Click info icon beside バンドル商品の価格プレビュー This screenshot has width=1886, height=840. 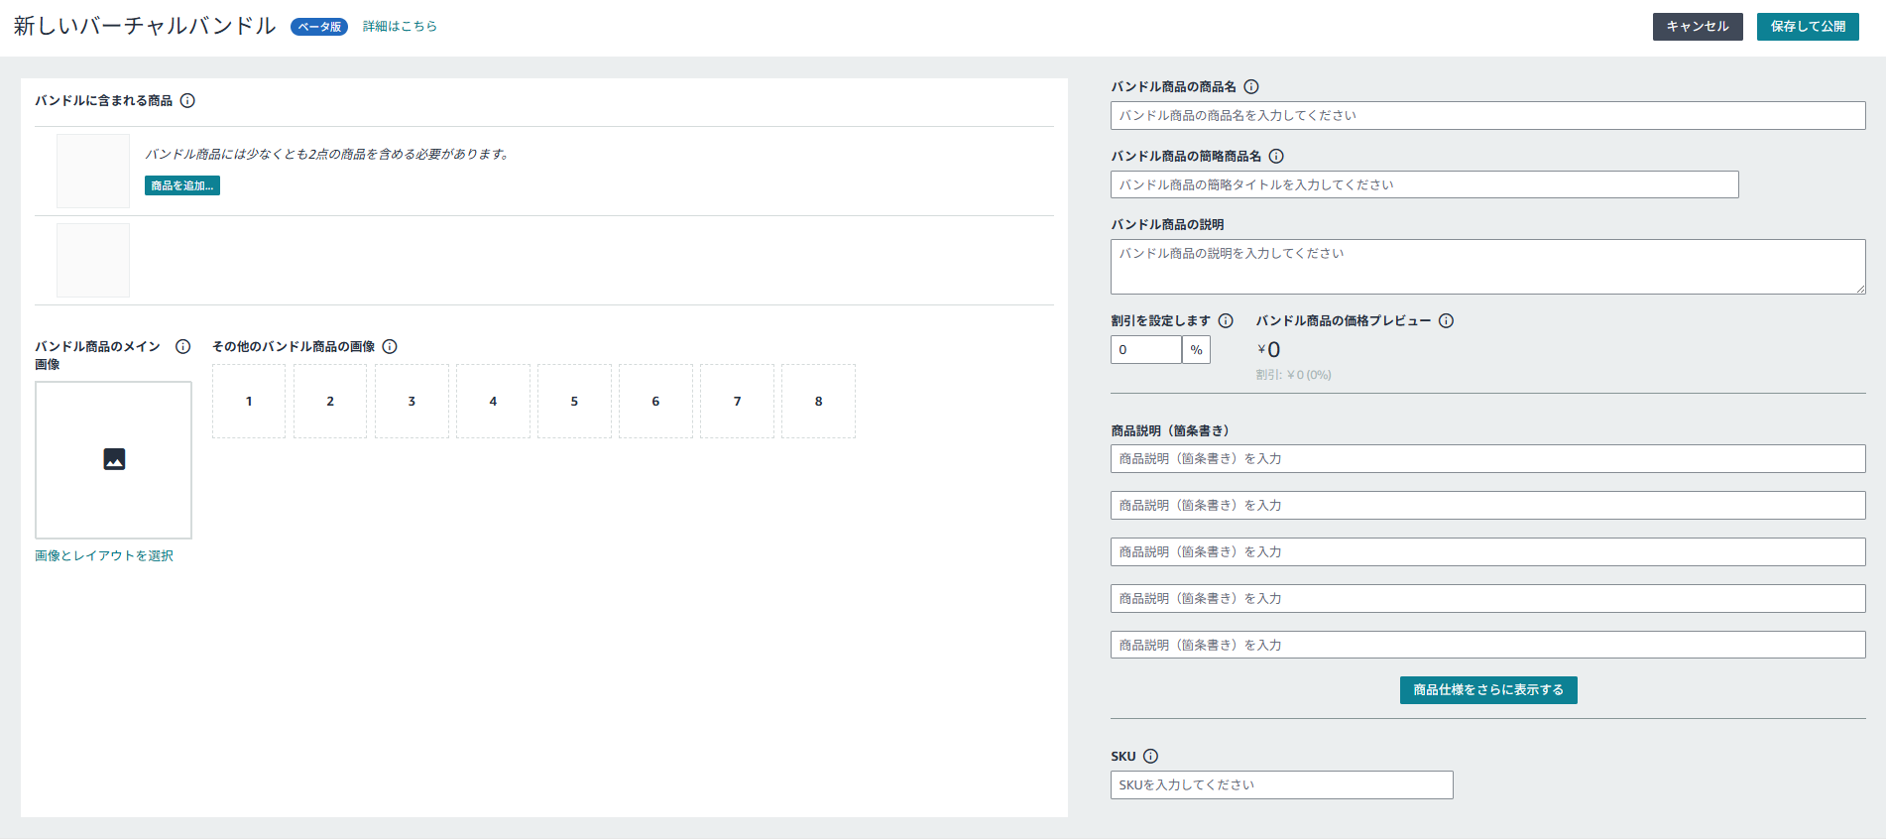coord(1446,321)
